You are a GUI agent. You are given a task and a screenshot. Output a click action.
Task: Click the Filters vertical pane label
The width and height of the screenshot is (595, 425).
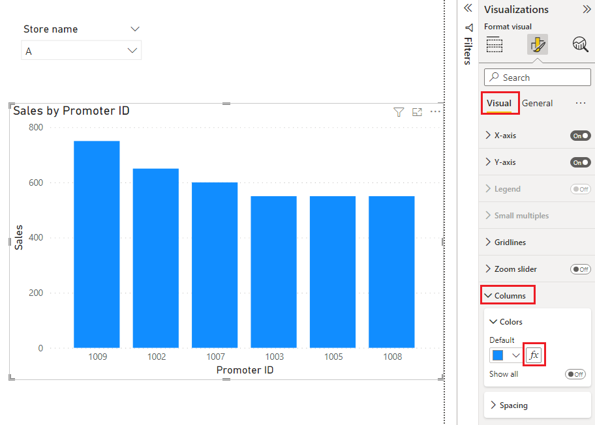(x=468, y=51)
